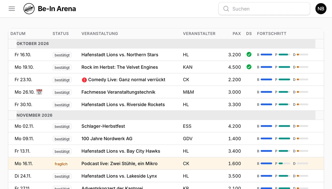The width and height of the screenshot is (332, 189).
Task: Click date Di 24.11.
Action: (23, 176)
